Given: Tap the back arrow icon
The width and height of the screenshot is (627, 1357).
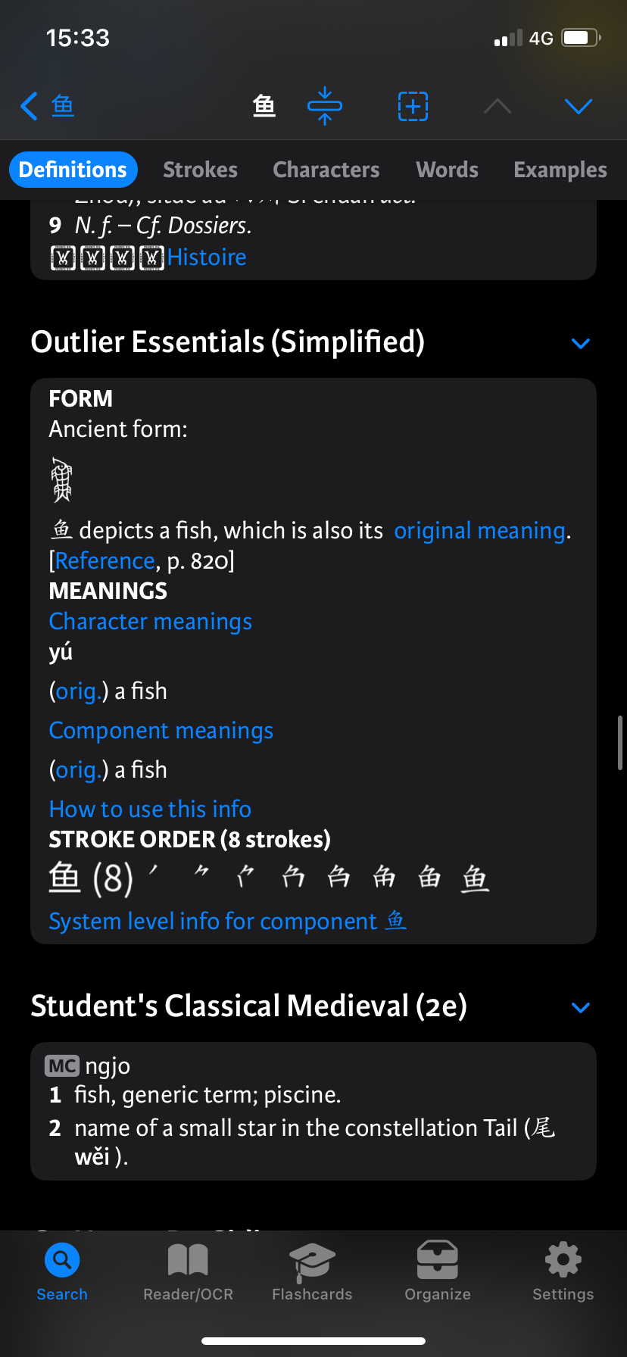Looking at the screenshot, I should (30, 106).
